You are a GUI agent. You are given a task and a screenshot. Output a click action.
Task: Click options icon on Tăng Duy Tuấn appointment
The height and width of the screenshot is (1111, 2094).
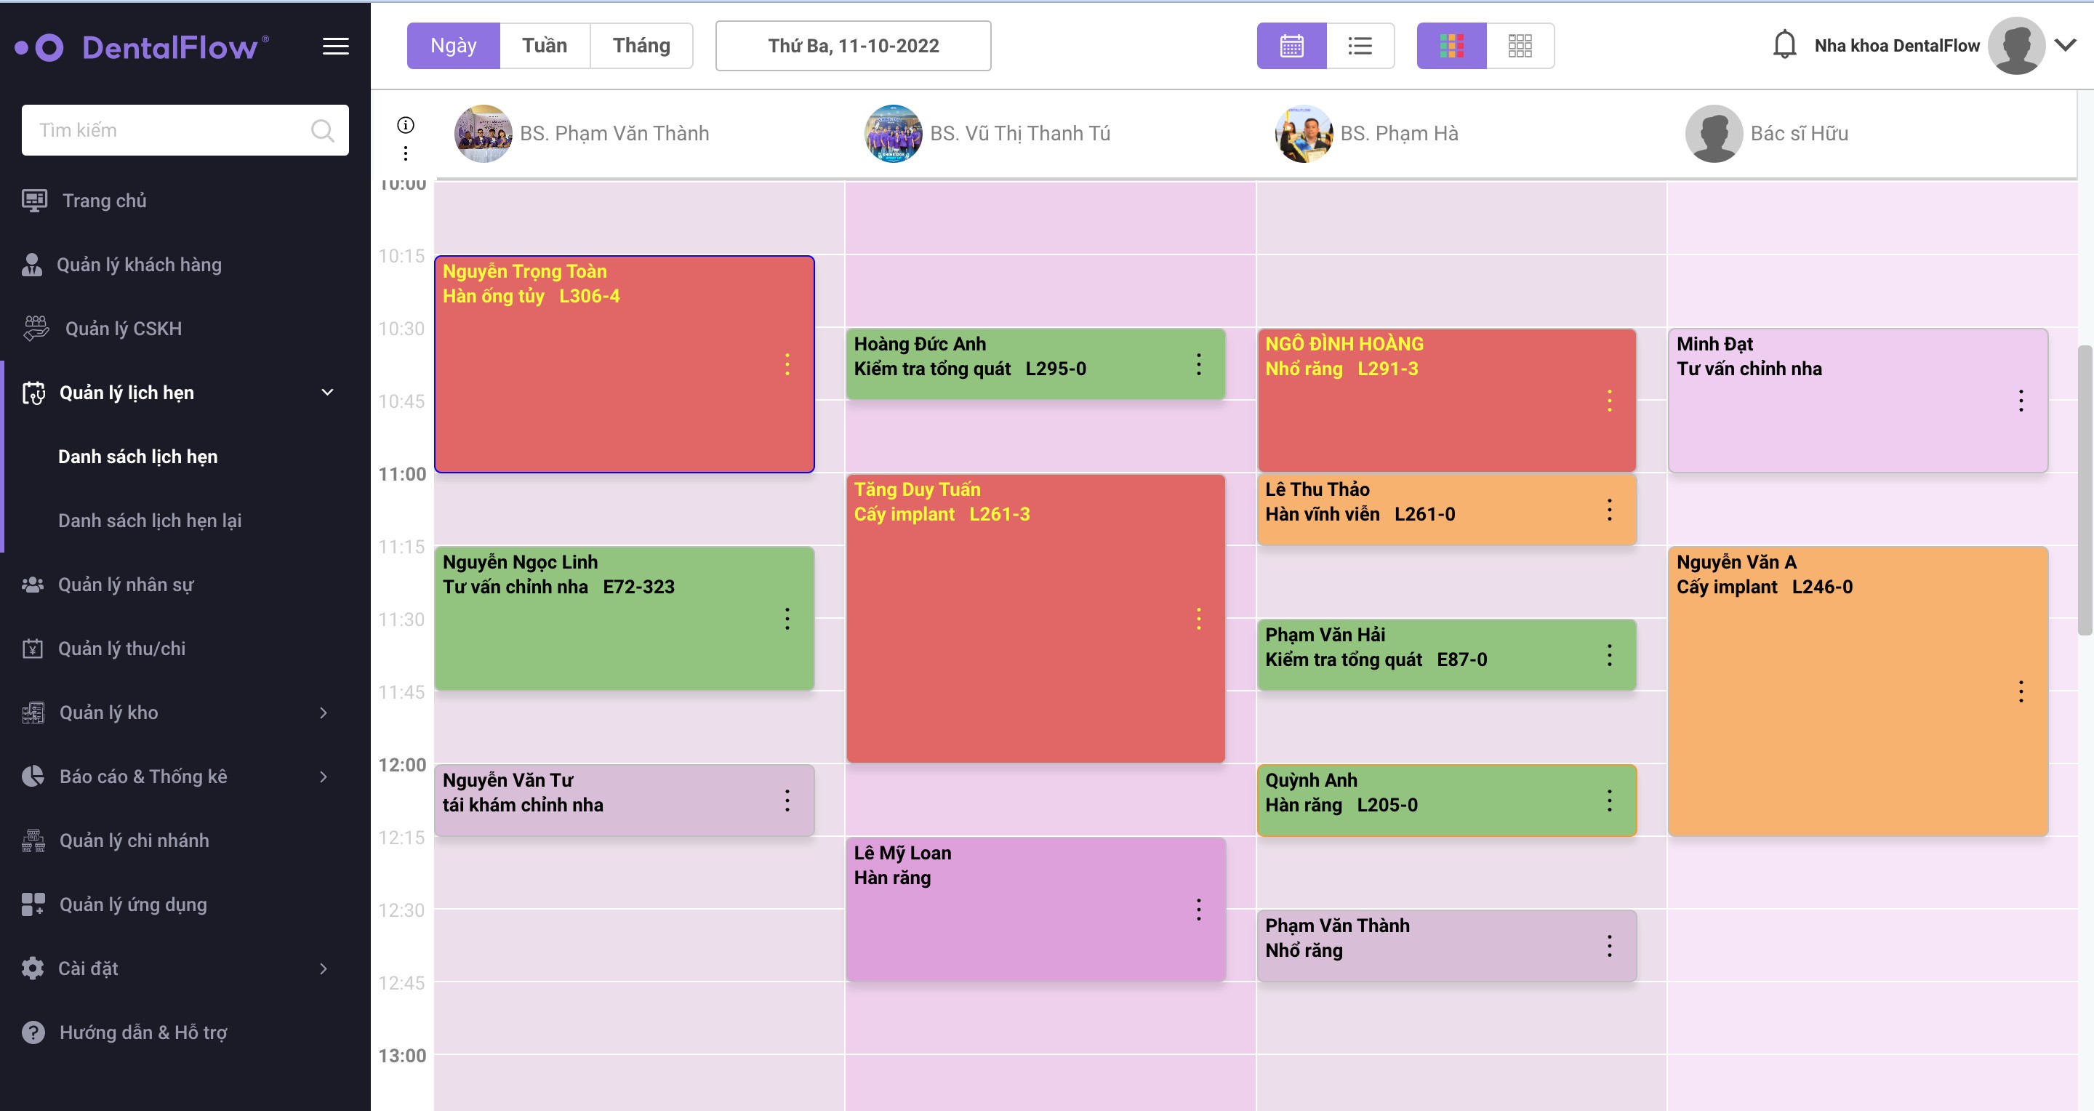point(1198,618)
